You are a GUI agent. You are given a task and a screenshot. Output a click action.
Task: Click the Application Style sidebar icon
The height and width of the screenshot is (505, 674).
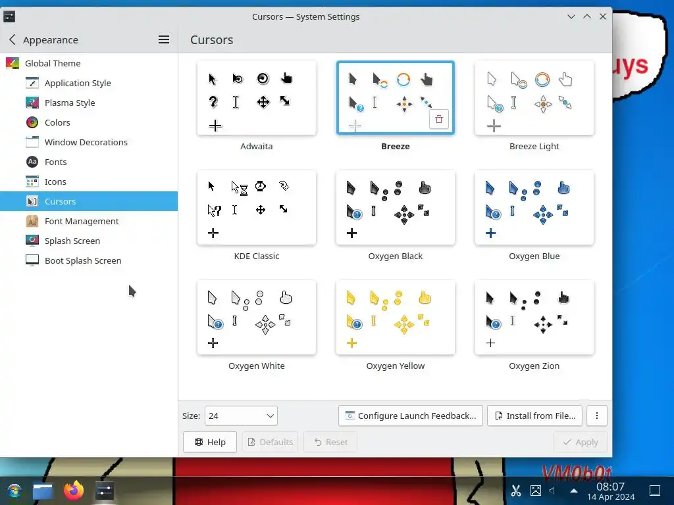(32, 83)
